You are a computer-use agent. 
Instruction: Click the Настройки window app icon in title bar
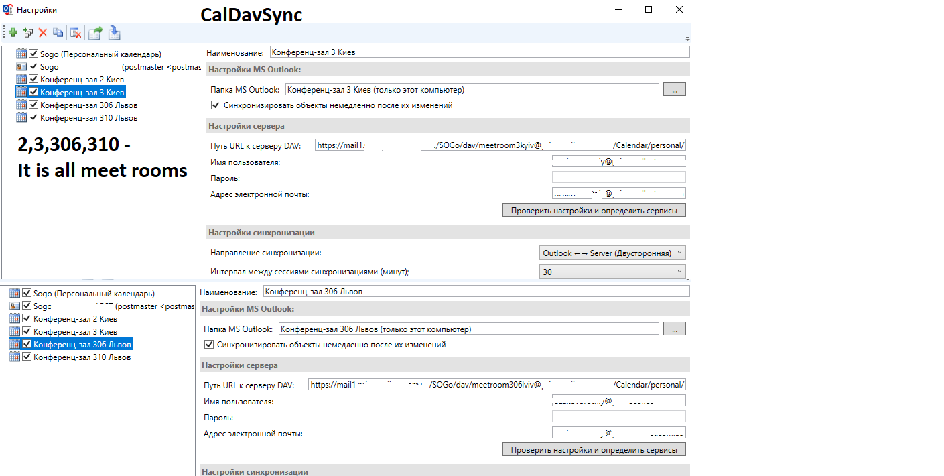coord(9,9)
